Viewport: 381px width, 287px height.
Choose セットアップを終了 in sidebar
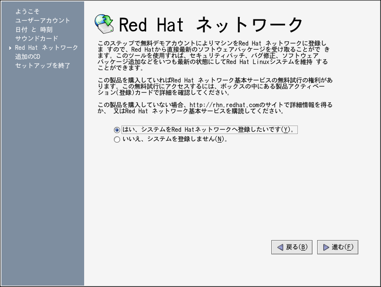(x=43, y=66)
